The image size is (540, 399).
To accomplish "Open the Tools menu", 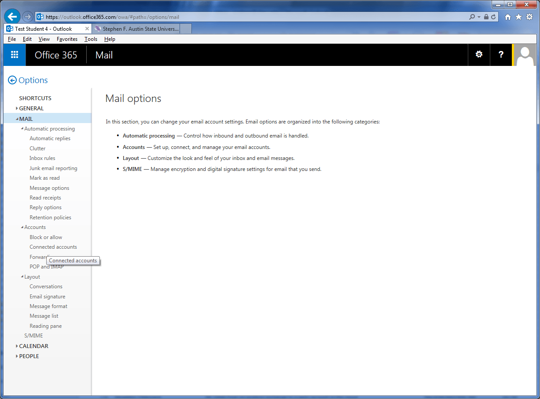I will click(x=91, y=39).
